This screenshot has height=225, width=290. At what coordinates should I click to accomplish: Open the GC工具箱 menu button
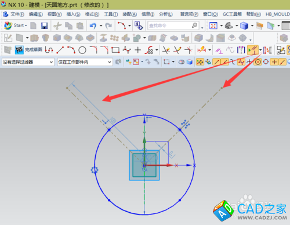pyautogui.click(x=232, y=14)
